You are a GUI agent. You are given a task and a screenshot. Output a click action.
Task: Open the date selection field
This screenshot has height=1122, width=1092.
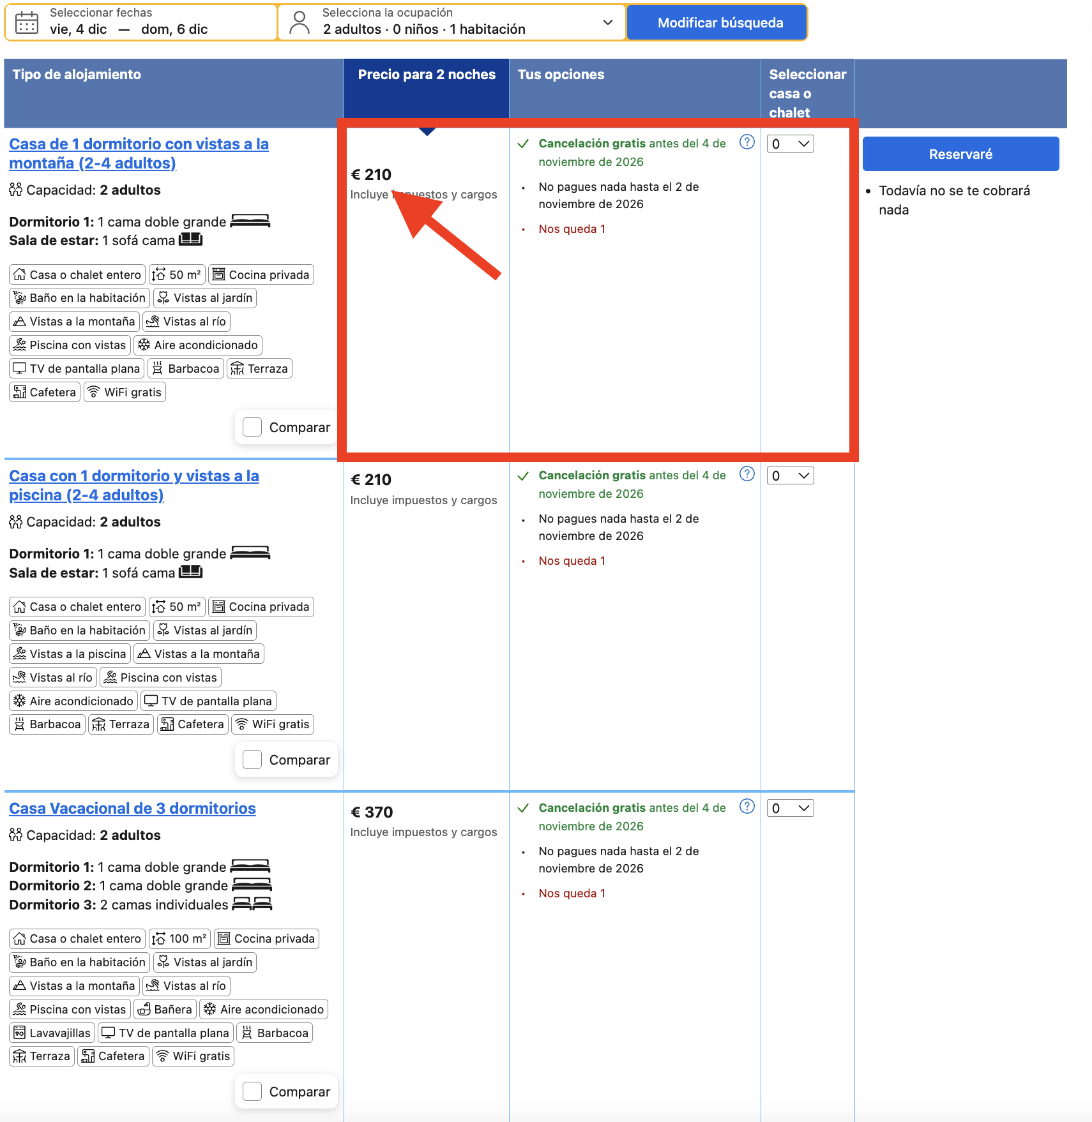click(x=141, y=22)
